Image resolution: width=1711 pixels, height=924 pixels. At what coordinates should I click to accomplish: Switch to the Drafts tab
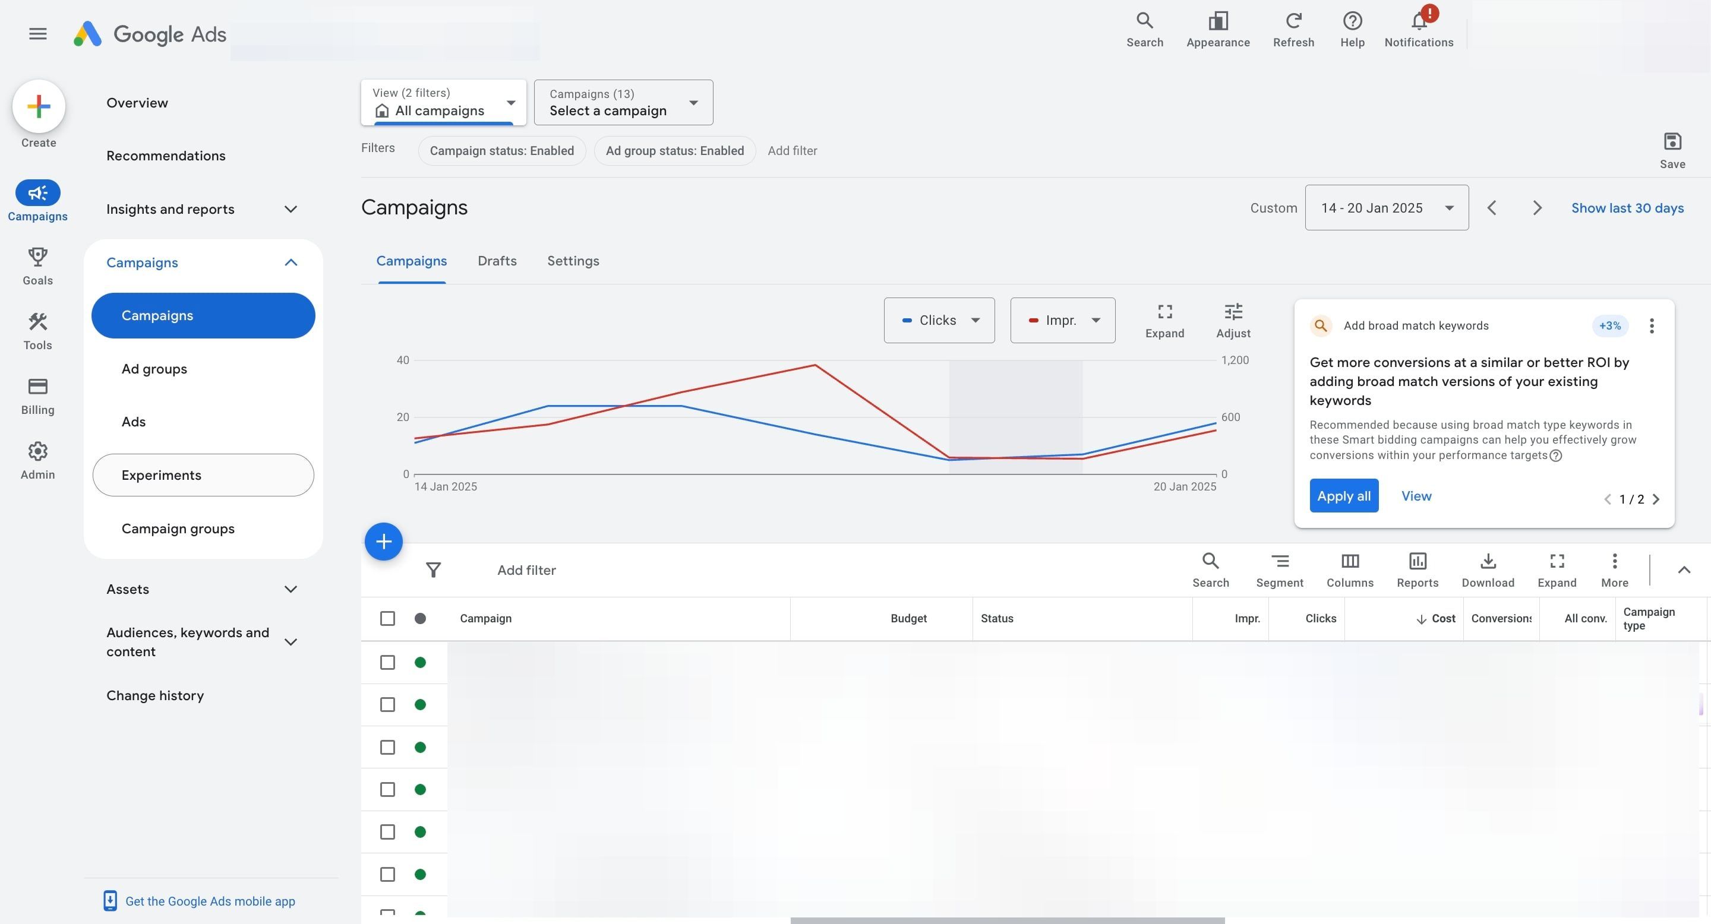497,261
